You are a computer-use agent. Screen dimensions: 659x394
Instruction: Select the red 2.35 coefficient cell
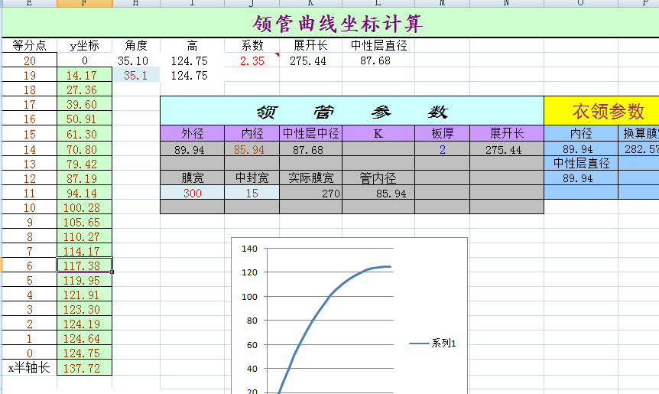(252, 60)
